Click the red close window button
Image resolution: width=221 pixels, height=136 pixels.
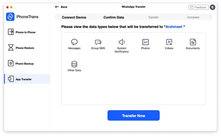(x=8, y=7)
